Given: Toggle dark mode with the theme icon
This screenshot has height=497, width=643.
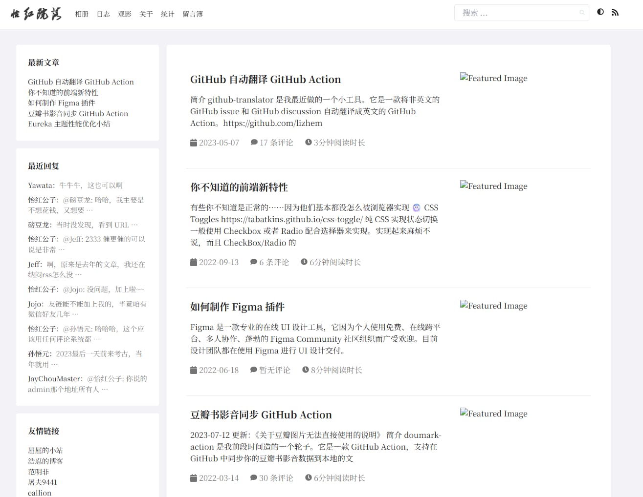Looking at the screenshot, I should click(x=600, y=12).
